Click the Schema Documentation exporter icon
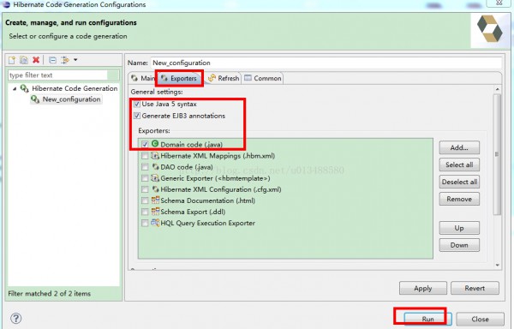Screen dimensions: 514x329 pyautogui.click(x=155, y=200)
